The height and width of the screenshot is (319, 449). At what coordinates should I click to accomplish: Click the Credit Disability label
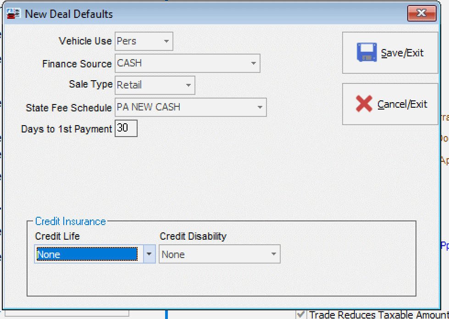tap(193, 236)
